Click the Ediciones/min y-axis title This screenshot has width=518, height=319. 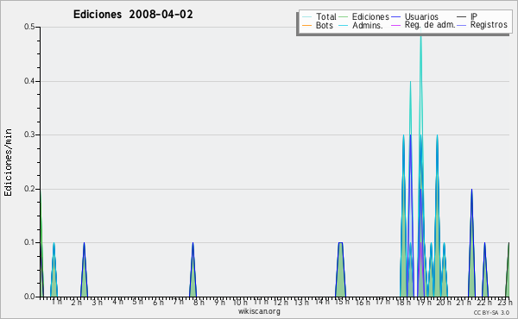tap(8, 162)
